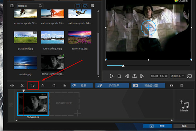Image resolution: width=196 pixels, height=131 pixels.
Task: Toggle the image media filter button
Action: (x=85, y=6)
